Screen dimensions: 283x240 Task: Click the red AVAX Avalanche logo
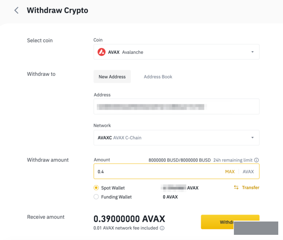coord(102,52)
